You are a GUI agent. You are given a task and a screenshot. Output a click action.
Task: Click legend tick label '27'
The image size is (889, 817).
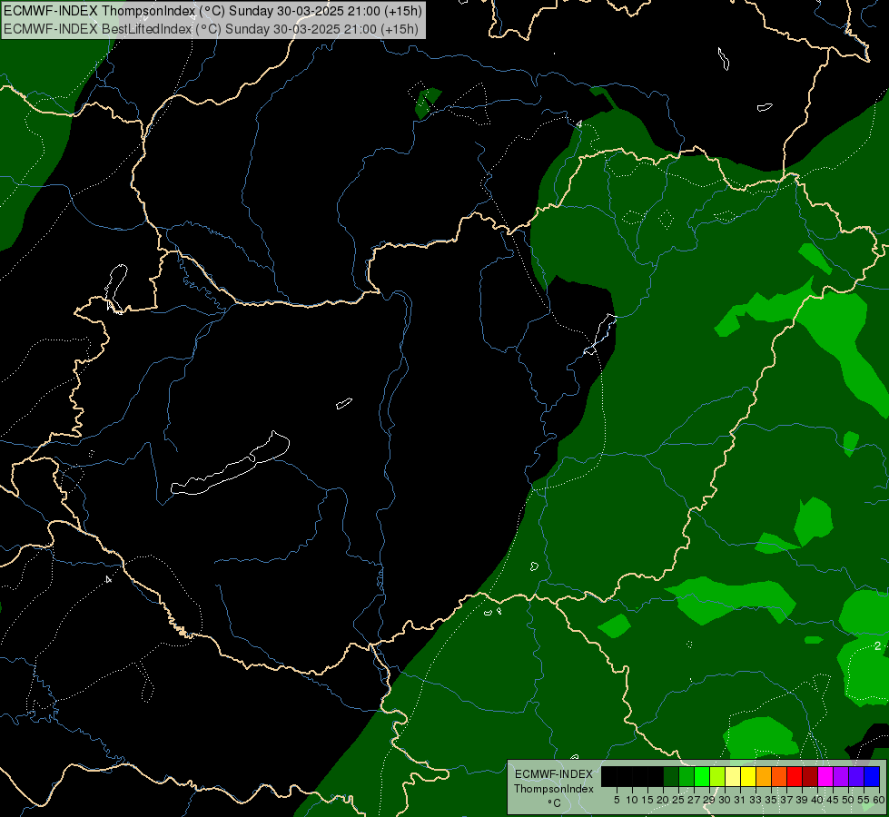tap(694, 800)
